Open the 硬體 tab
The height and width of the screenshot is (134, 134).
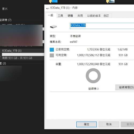coord(70,16)
